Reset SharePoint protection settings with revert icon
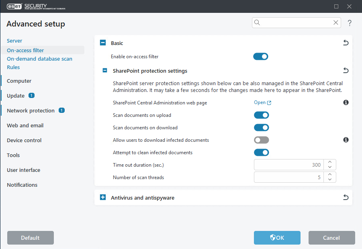The image size is (362, 249). tap(346, 71)
